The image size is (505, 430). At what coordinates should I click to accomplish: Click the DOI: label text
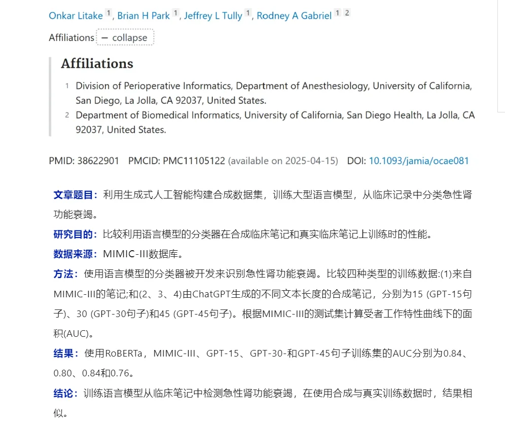(x=356, y=161)
